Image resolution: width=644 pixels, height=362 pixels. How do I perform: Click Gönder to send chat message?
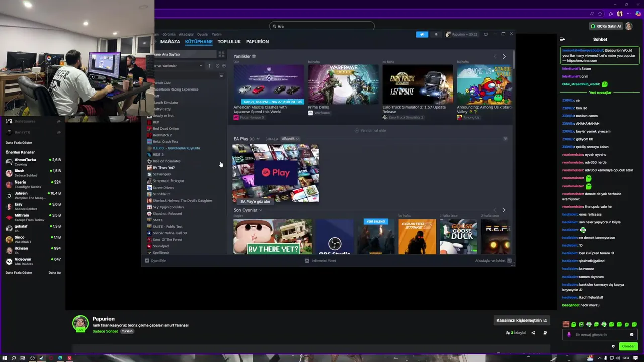point(628,346)
